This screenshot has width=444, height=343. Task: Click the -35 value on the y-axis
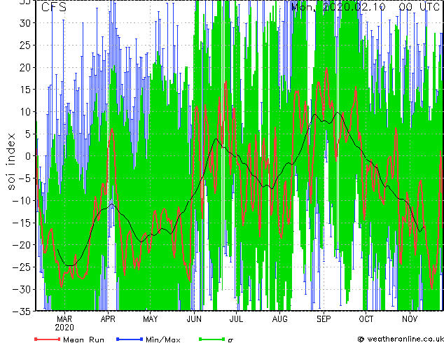point(22,311)
